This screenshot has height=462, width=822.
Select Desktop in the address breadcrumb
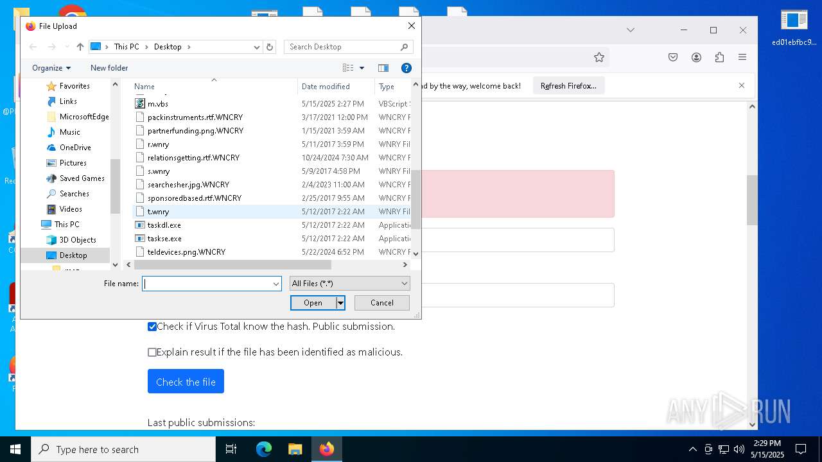point(168,47)
